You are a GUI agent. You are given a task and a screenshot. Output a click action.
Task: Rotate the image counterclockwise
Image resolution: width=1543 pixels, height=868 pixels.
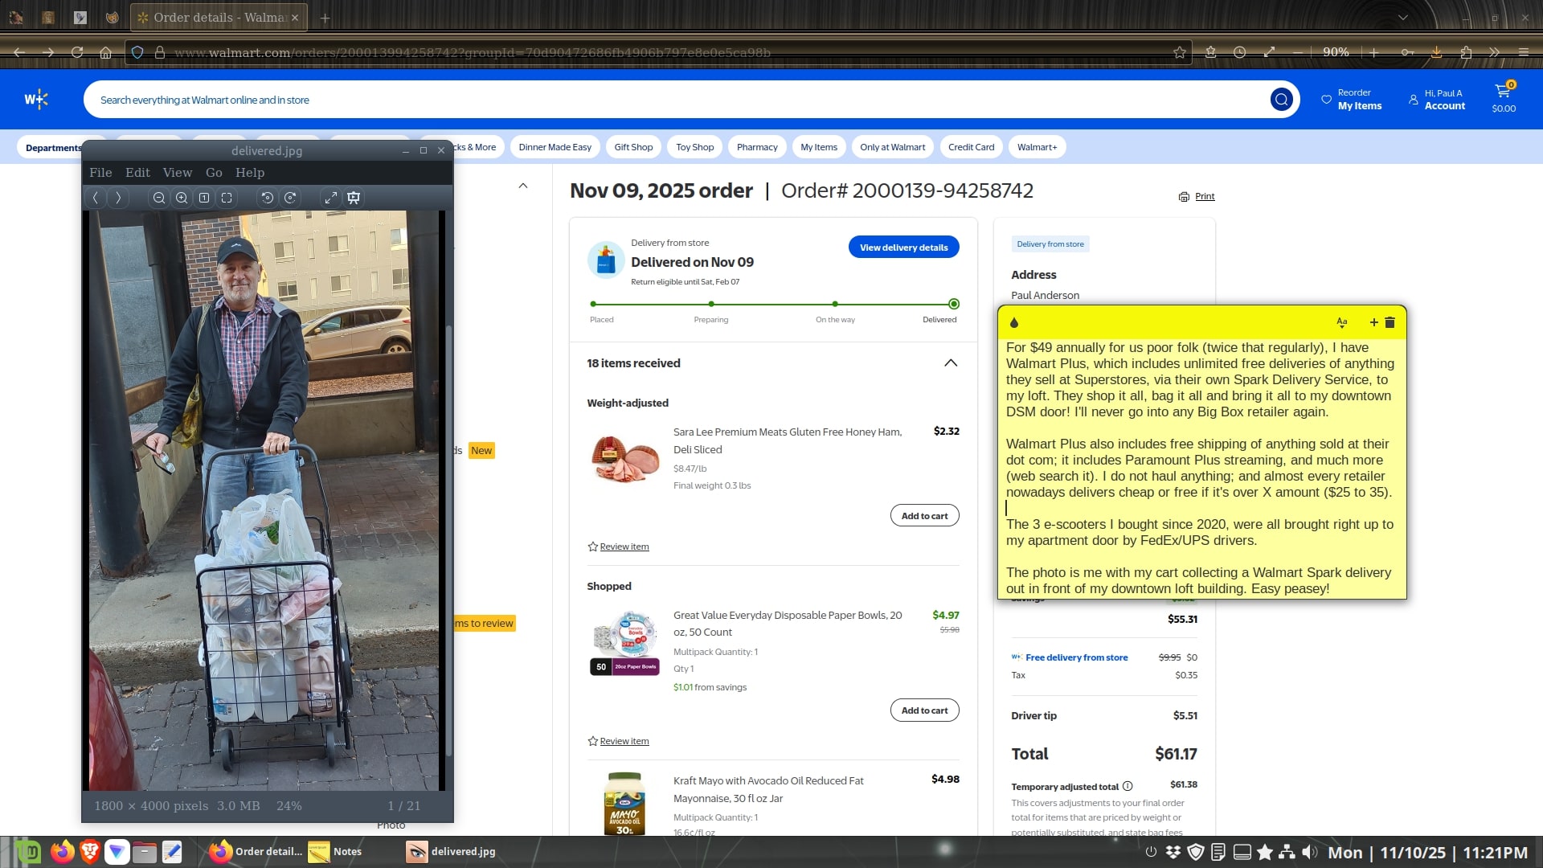pos(268,198)
